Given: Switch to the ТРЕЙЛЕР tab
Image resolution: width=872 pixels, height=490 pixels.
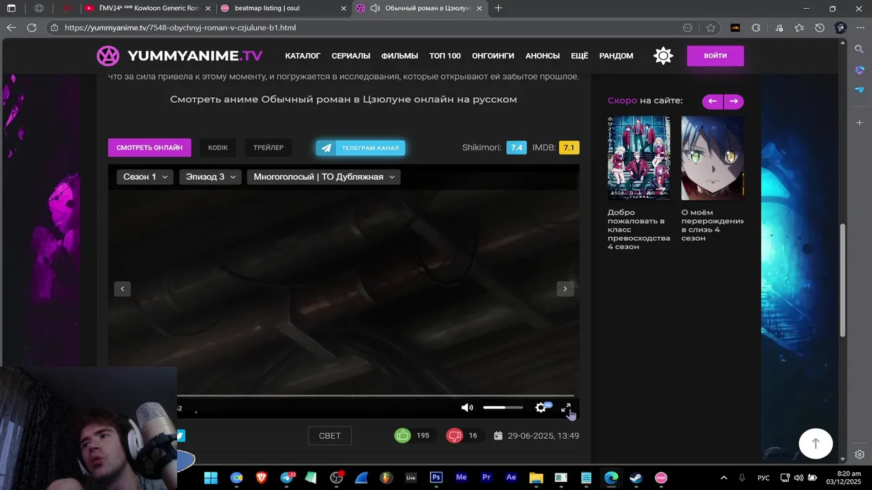Looking at the screenshot, I should coord(268,148).
